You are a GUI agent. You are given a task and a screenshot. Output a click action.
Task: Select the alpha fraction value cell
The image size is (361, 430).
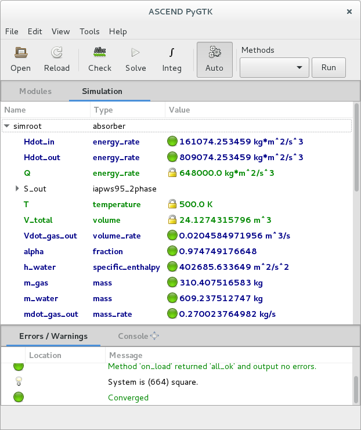[x=218, y=251]
